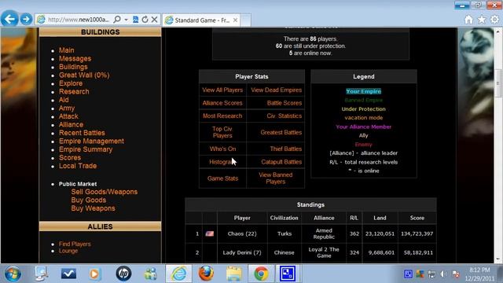Click View Dead Empires
Screen dimensions: 503x283
(276, 90)
